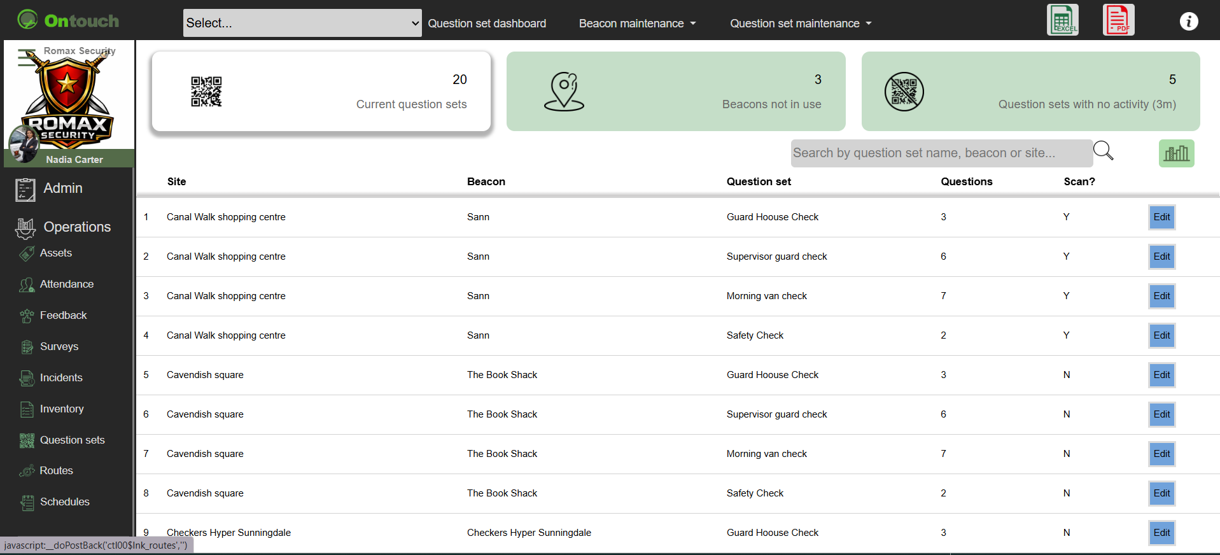Edit row 7 Morning van check
The height and width of the screenshot is (555, 1220).
(x=1161, y=454)
